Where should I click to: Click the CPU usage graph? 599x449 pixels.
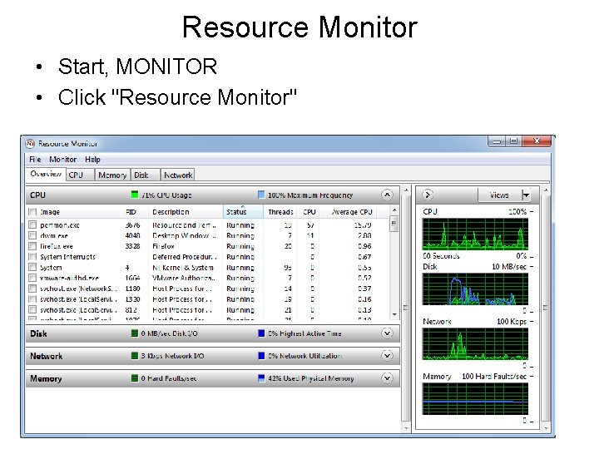coord(475,234)
